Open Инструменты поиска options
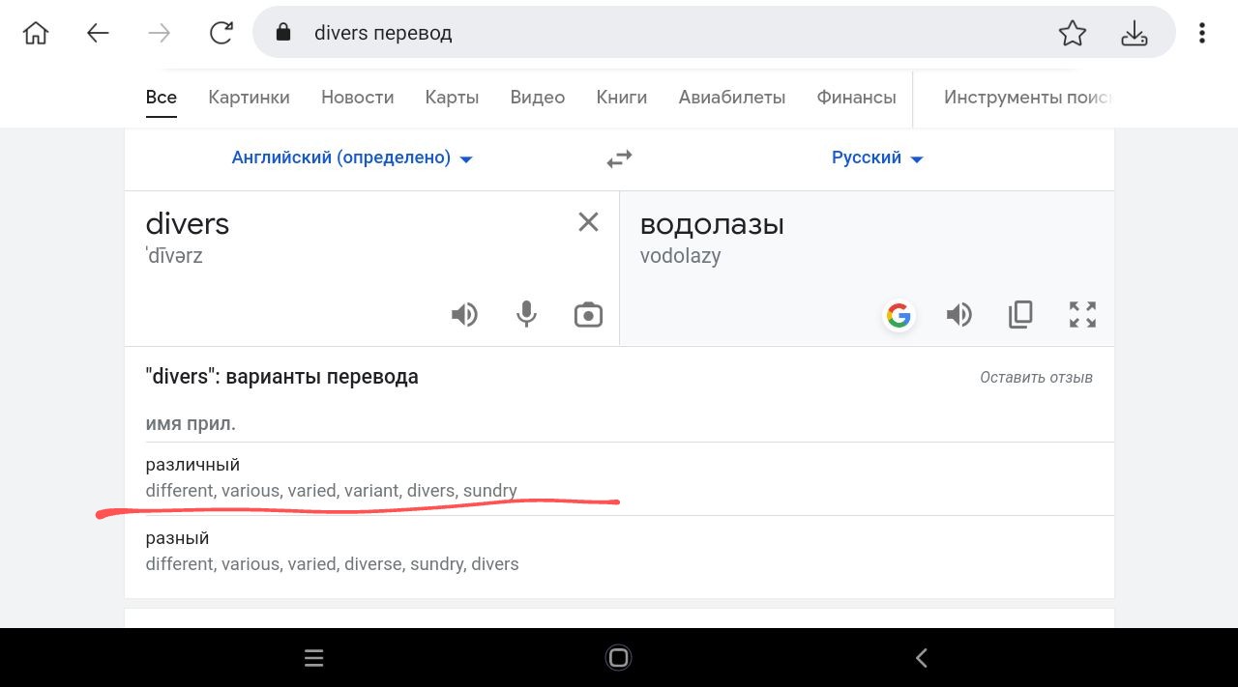The width and height of the screenshot is (1238, 687). pyautogui.click(x=1028, y=97)
